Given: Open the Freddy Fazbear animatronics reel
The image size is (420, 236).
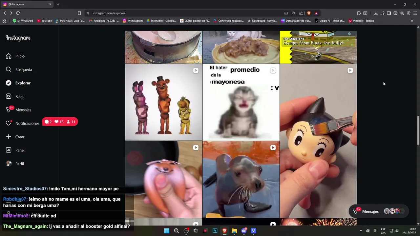Looking at the screenshot, I should pyautogui.click(x=163, y=102).
